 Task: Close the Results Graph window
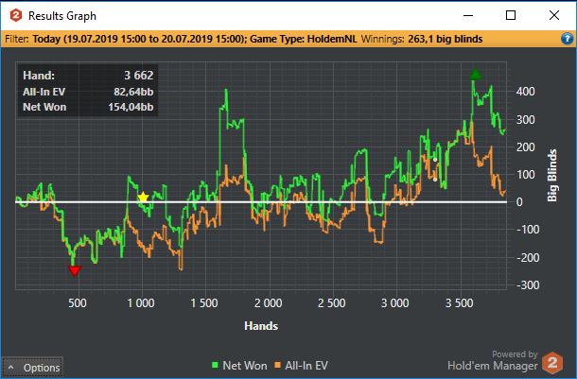(x=553, y=15)
